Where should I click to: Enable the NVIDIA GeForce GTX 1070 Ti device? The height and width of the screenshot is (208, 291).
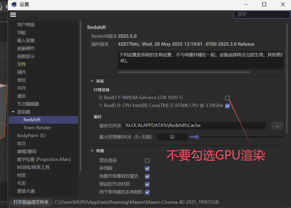pyautogui.click(x=227, y=98)
